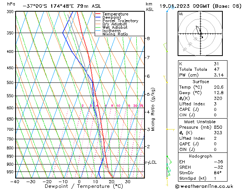Click the LCL marker label
Screen dimensions: 245x189
(153, 162)
